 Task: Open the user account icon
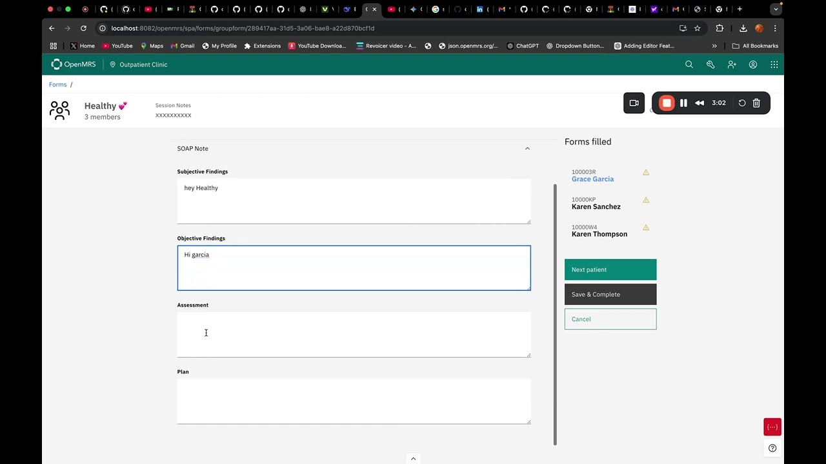pyautogui.click(x=753, y=64)
